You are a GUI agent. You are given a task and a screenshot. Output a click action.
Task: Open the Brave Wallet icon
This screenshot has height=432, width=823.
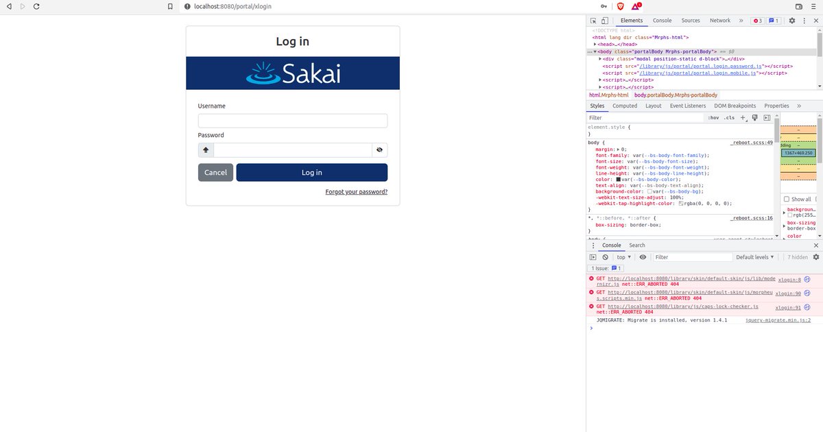coord(798,6)
